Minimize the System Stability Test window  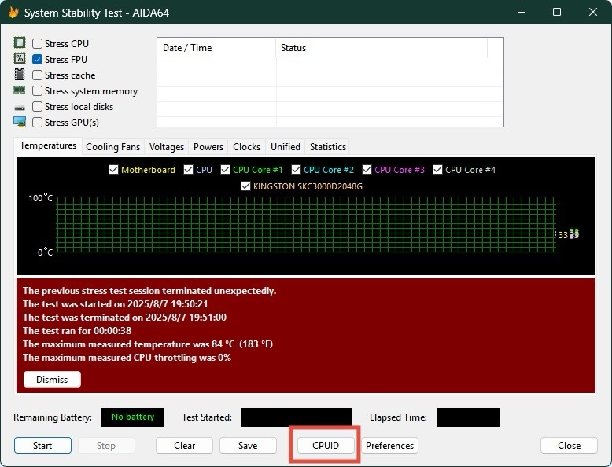522,12
